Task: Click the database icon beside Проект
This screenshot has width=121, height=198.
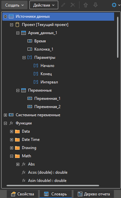Action: (x=17, y=25)
